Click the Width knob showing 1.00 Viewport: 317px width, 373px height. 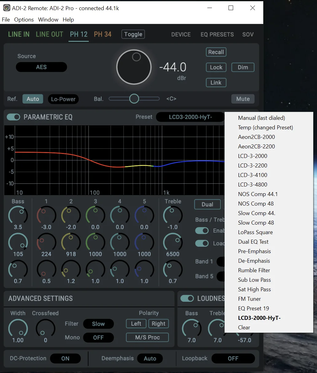[x=18, y=328]
